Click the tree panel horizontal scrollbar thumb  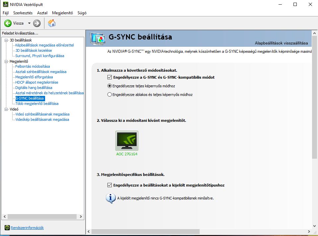tap(42, 216)
